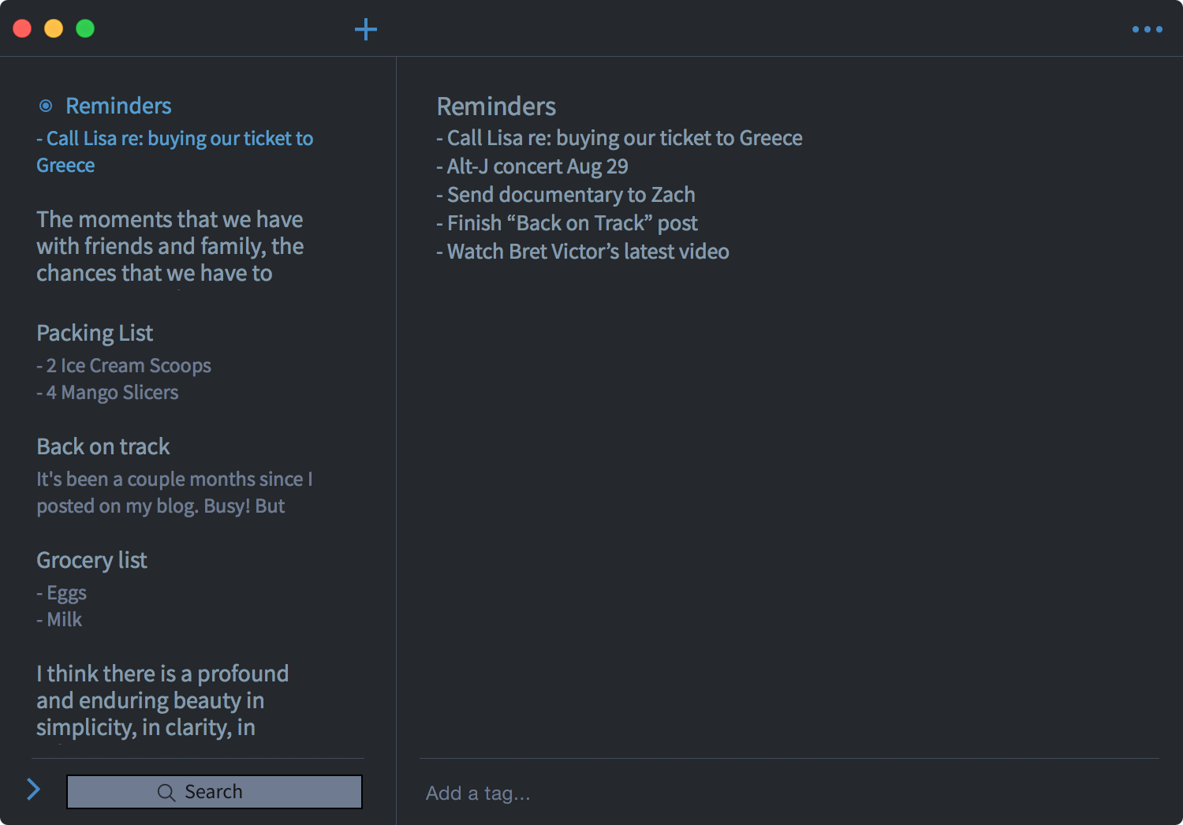Click the plus icon to create a note
The height and width of the screenshot is (825, 1183).
[x=365, y=30]
